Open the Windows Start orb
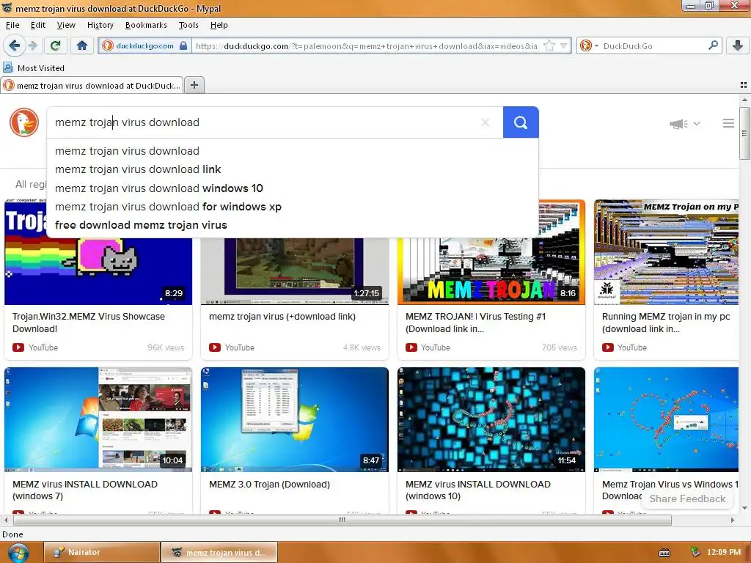751x563 pixels. click(18, 553)
